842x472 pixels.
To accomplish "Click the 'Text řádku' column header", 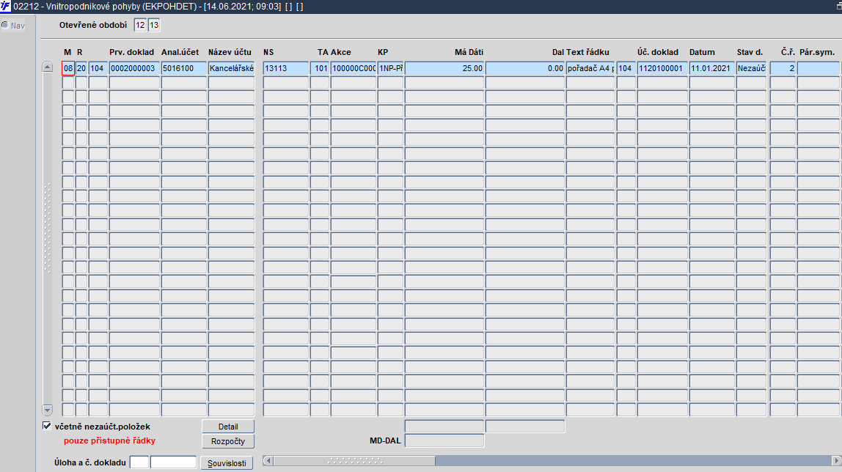I will pos(587,52).
